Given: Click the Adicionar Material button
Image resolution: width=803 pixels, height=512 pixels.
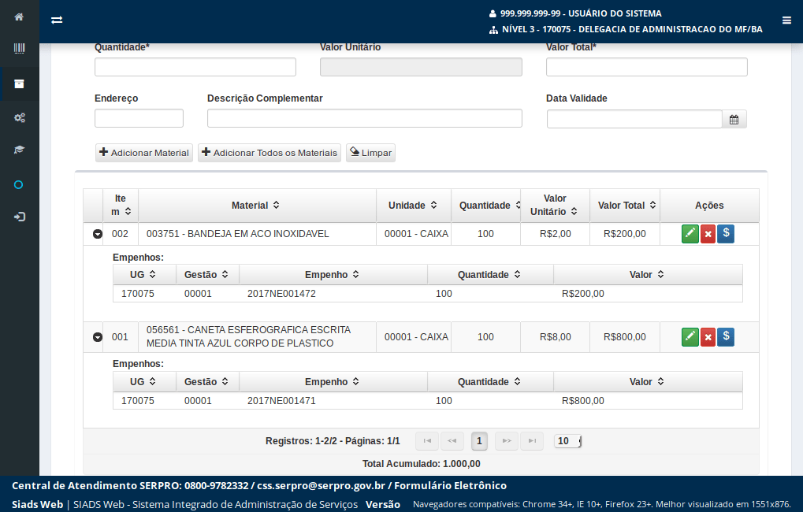Looking at the screenshot, I should click(144, 153).
